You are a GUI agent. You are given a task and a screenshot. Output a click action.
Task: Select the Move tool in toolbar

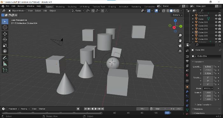coord(5,34)
